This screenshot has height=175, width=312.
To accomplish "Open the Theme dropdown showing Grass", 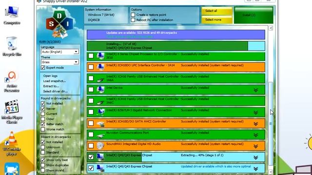I will [59, 62].
